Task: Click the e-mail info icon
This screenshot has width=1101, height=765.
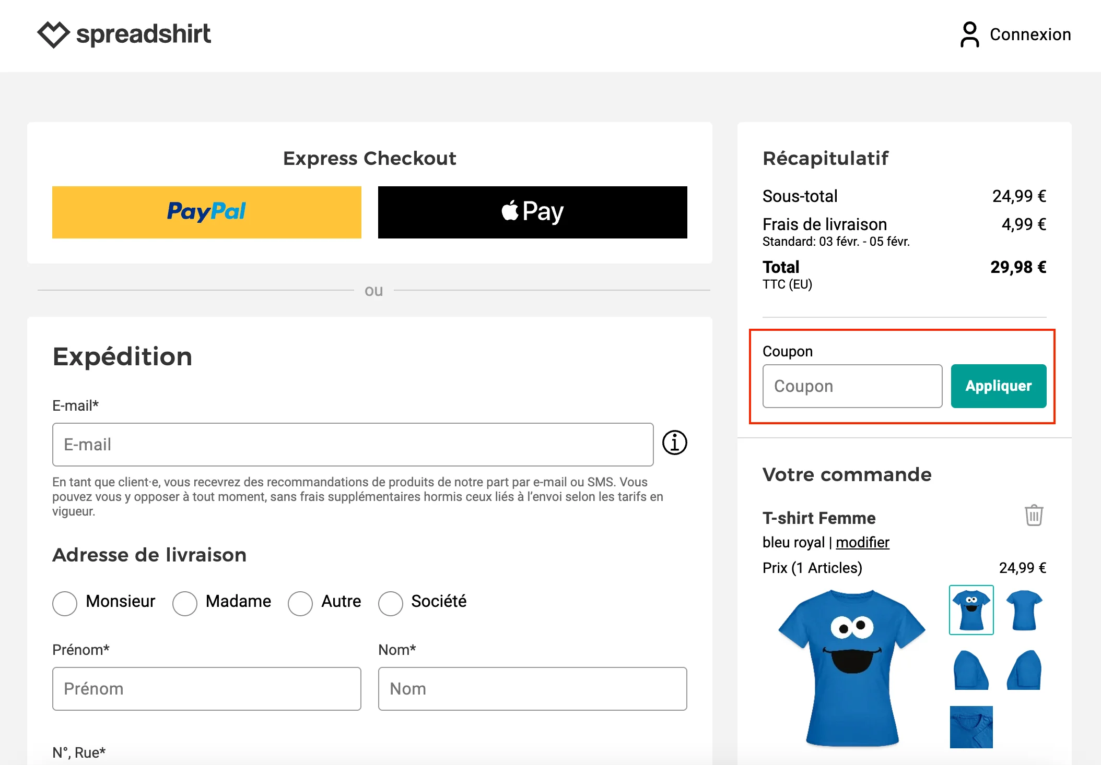Action: 675,444
